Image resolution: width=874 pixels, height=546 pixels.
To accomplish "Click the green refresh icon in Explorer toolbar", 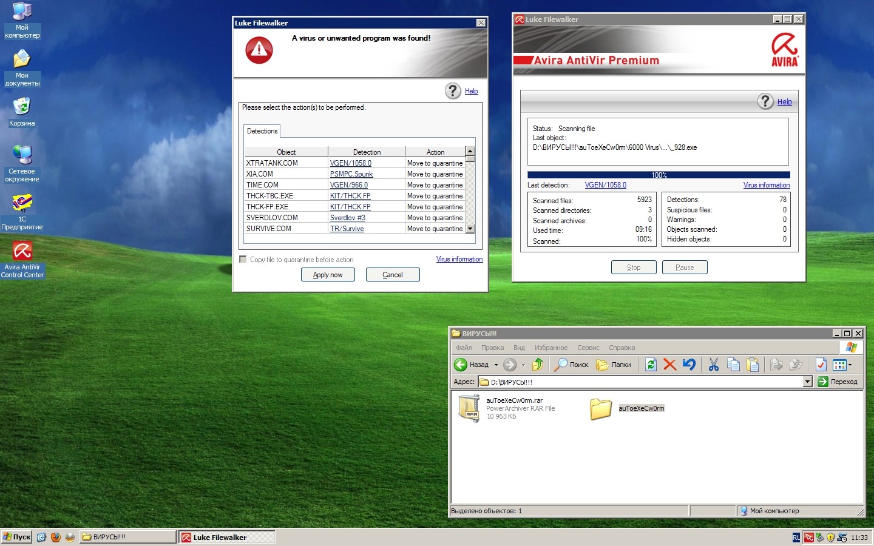I will tap(651, 365).
